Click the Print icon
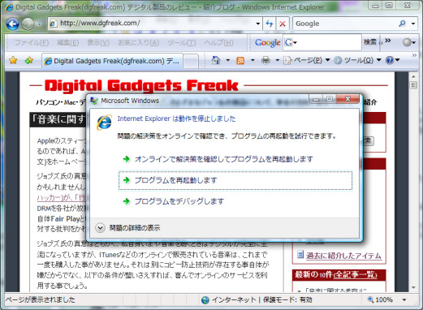This screenshot has height=310, width=423. pyautogui.click(x=265, y=60)
